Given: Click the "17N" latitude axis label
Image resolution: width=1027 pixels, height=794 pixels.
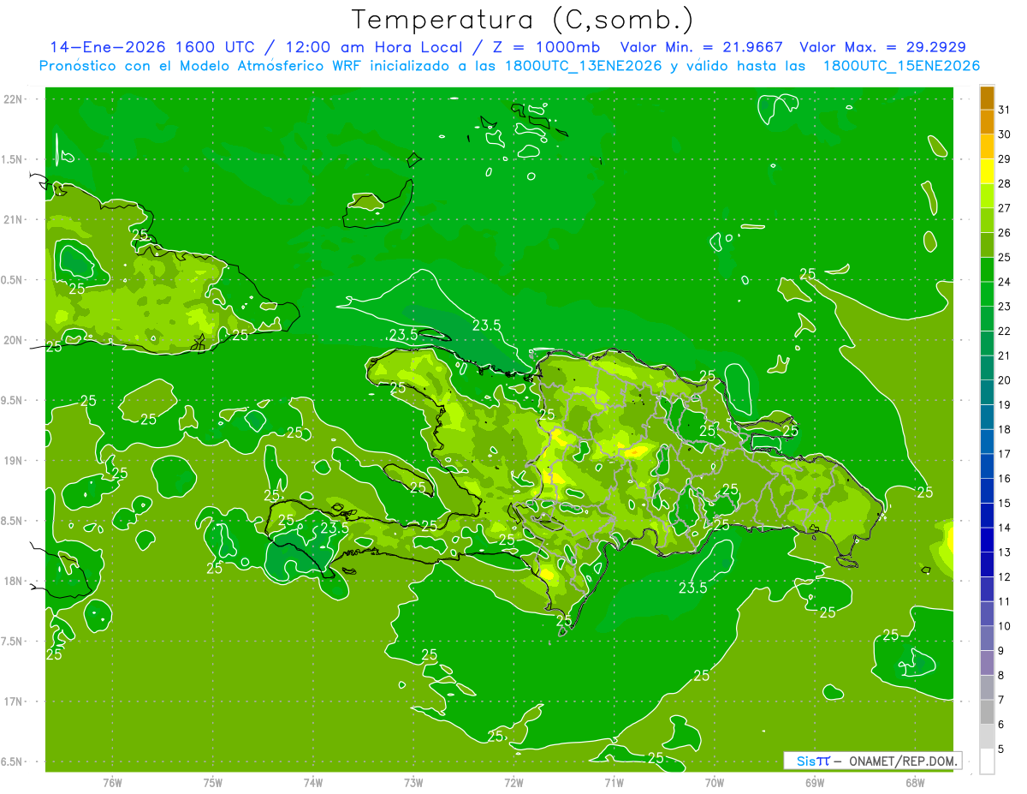Looking at the screenshot, I should [x=15, y=701].
